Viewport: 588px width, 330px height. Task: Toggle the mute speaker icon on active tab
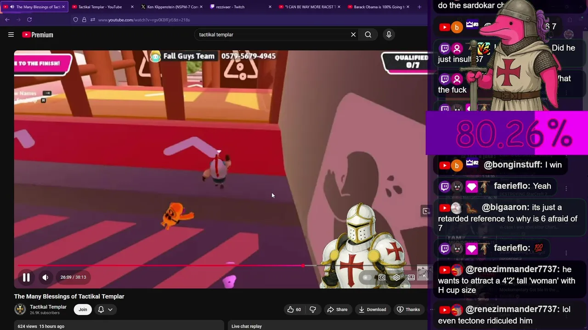[x=12, y=7]
